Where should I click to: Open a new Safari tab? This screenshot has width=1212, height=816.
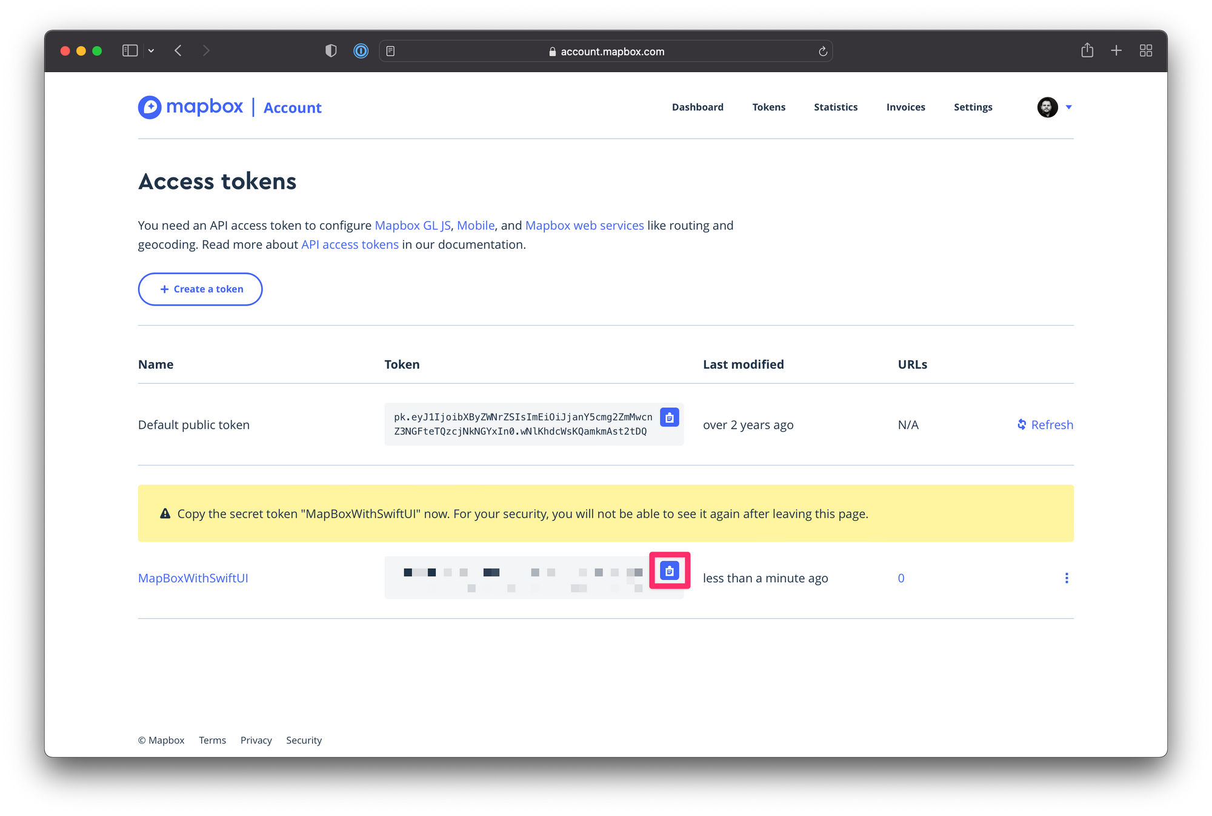click(1116, 51)
